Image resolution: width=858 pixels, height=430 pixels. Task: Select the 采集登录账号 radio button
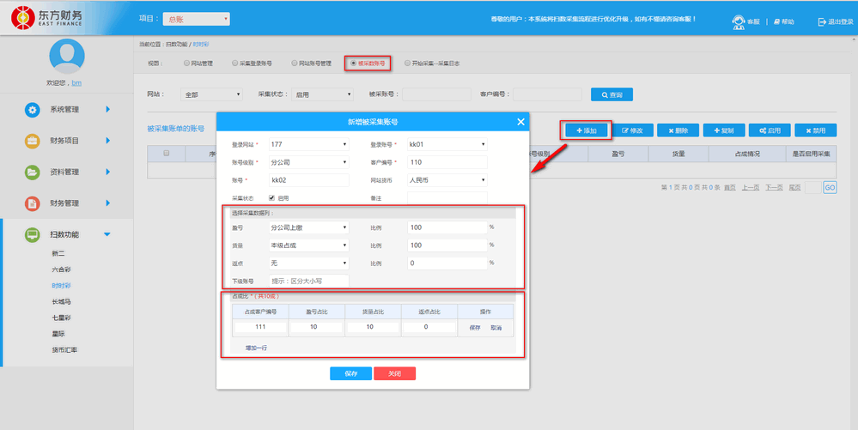(x=234, y=63)
